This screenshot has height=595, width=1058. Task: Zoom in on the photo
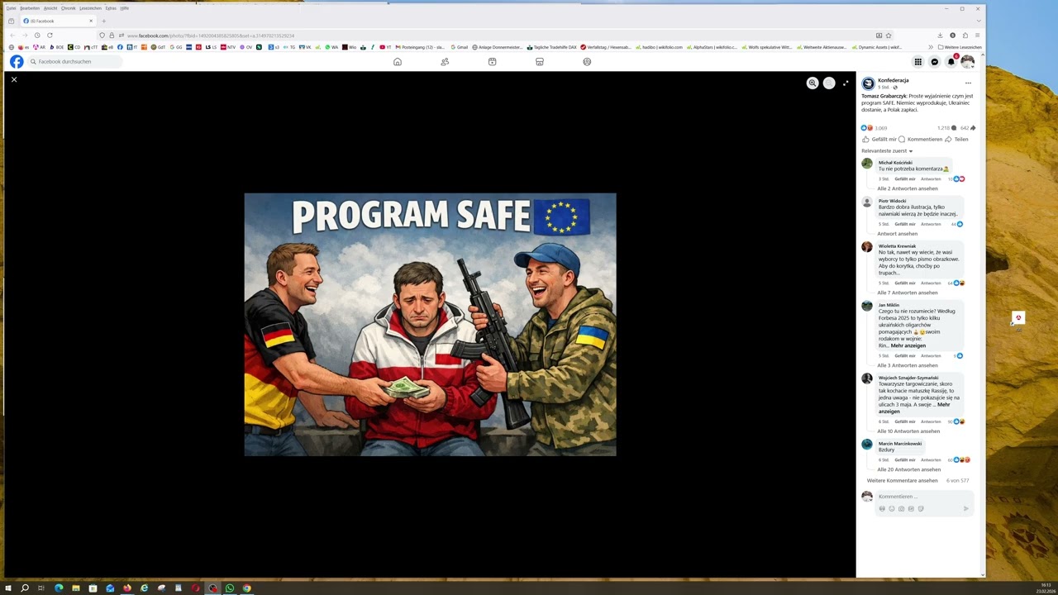[813, 83]
